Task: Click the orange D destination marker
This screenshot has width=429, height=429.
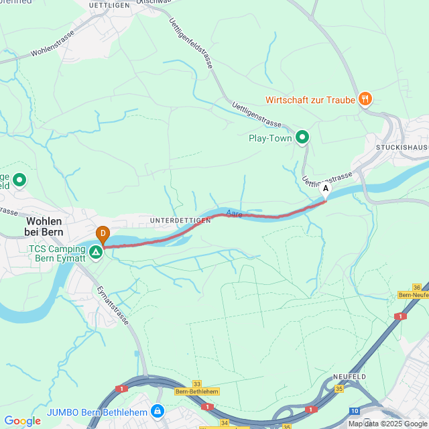Action: coord(103,236)
